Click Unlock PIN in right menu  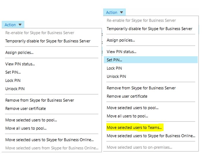(x=116, y=76)
